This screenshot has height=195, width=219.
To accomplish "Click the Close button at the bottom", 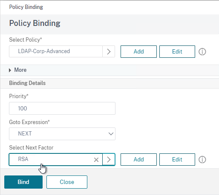I will pyautogui.click(x=67, y=182).
